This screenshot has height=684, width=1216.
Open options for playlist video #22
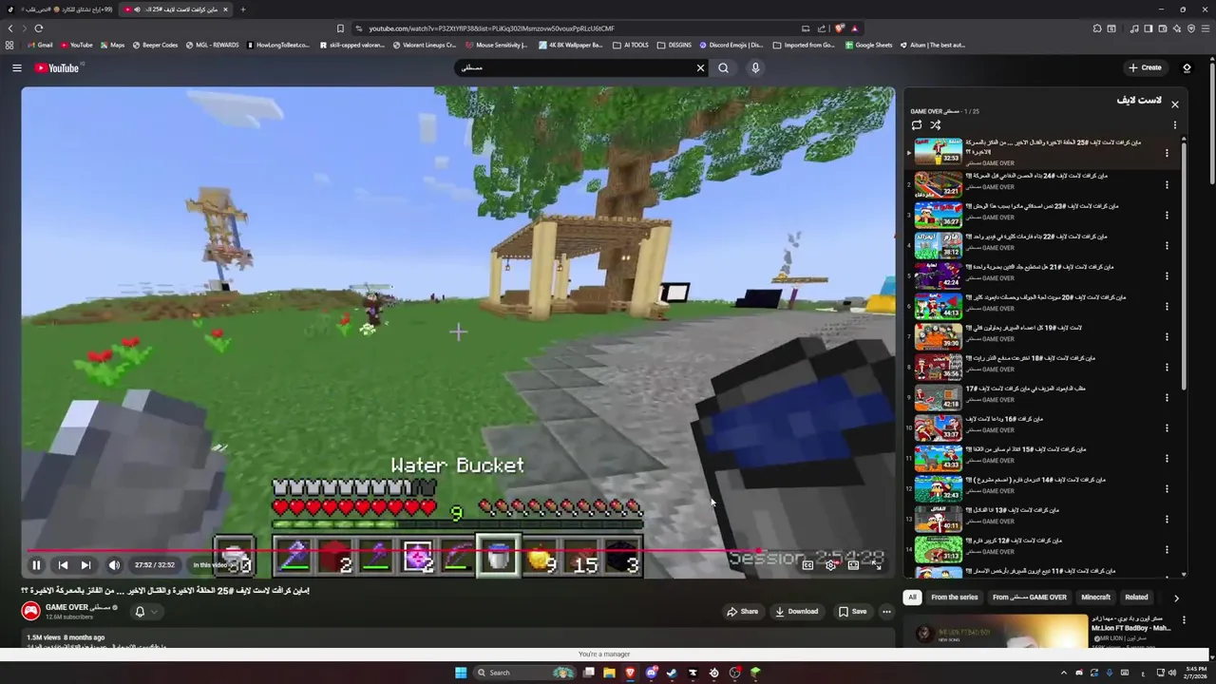point(1167,245)
